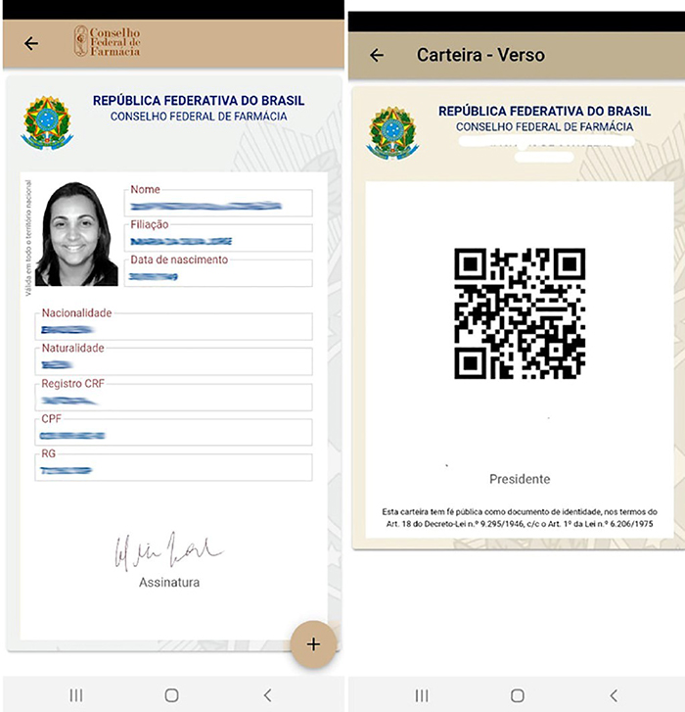Select the Data de nascimento field
The height and width of the screenshot is (712, 685).
218,271
